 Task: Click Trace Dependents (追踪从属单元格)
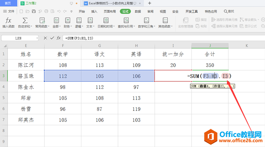[x=224, y=26]
